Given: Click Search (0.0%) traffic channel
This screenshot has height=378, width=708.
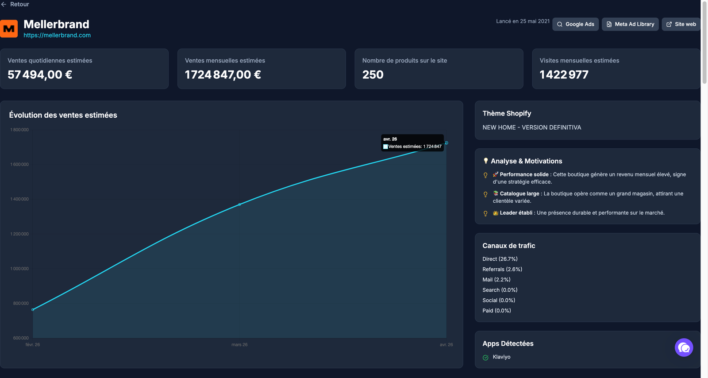Looking at the screenshot, I should pos(500,290).
